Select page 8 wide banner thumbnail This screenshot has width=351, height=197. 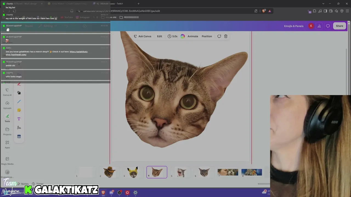tap(252, 172)
